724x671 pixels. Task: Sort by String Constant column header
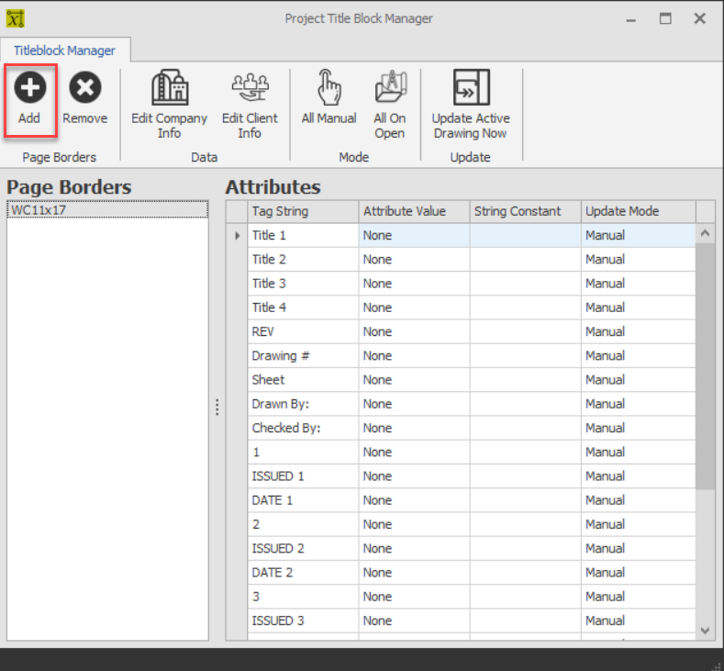click(x=526, y=211)
